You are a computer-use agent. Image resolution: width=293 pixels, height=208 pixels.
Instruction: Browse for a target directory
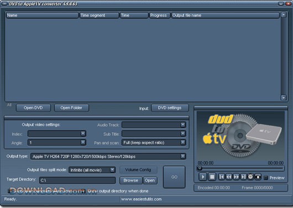coord(130,180)
